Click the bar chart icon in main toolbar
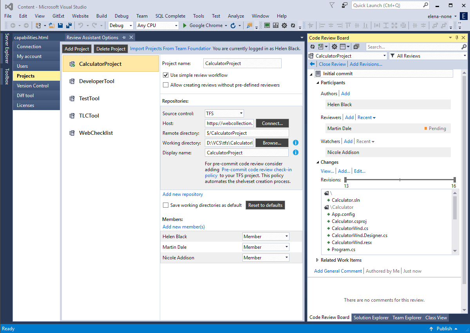This screenshot has width=470, height=333. point(276,25)
